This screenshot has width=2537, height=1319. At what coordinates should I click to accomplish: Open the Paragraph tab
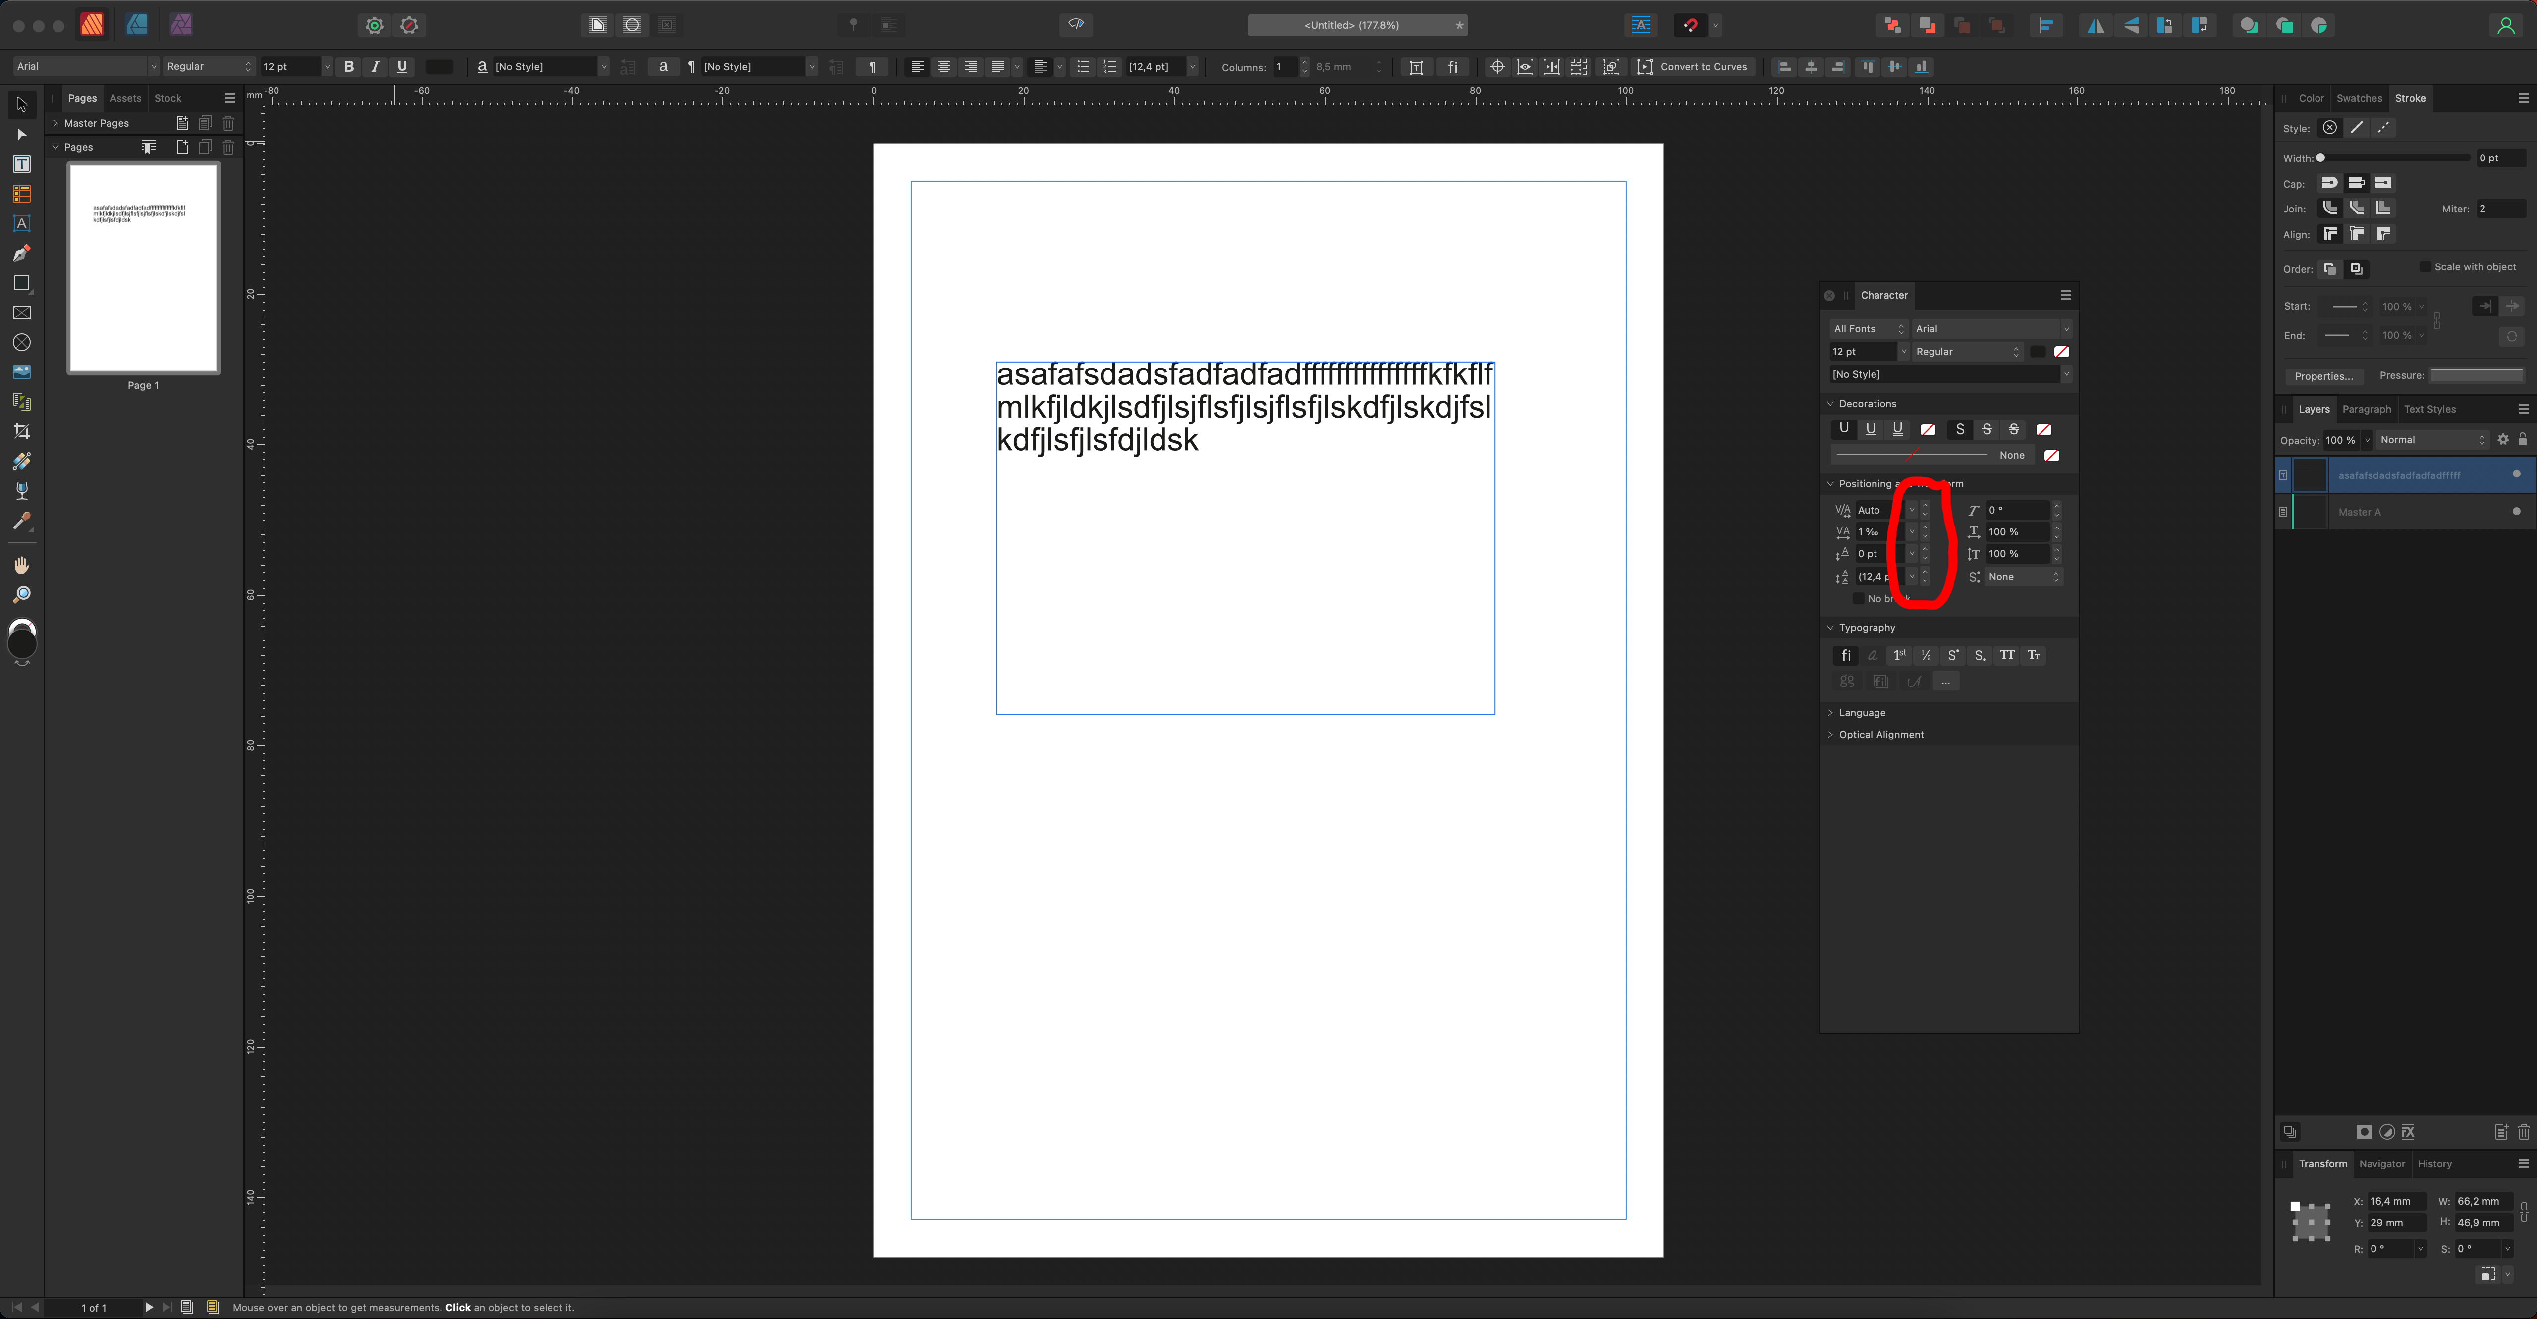(x=2366, y=410)
